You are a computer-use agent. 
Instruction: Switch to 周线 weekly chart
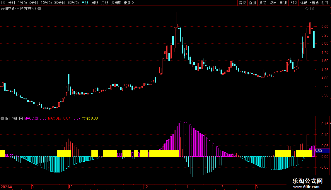[95, 3]
